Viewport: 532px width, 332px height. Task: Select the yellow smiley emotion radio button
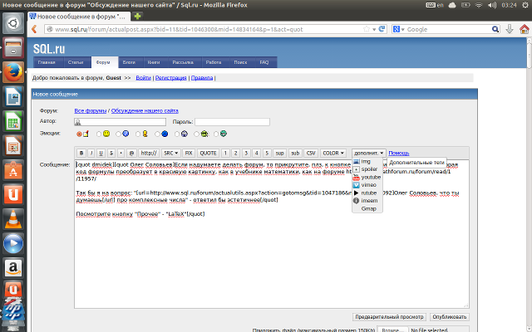(x=99, y=134)
